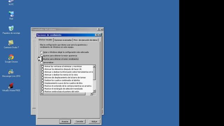The image size is (224, 126).
Task: Check Mostrar sombra bajo el puntero del ratón
Action: pos(42,91)
